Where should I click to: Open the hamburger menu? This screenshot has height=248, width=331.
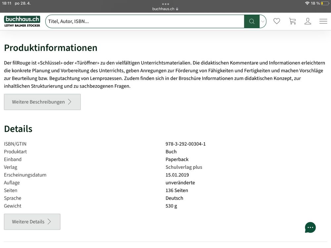[x=323, y=21]
